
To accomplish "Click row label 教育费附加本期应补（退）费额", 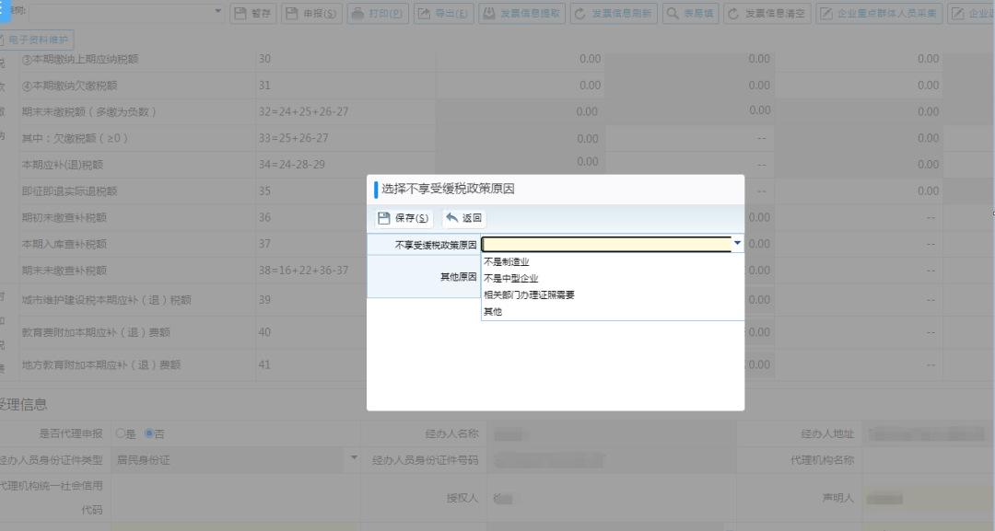I will pos(96,332).
